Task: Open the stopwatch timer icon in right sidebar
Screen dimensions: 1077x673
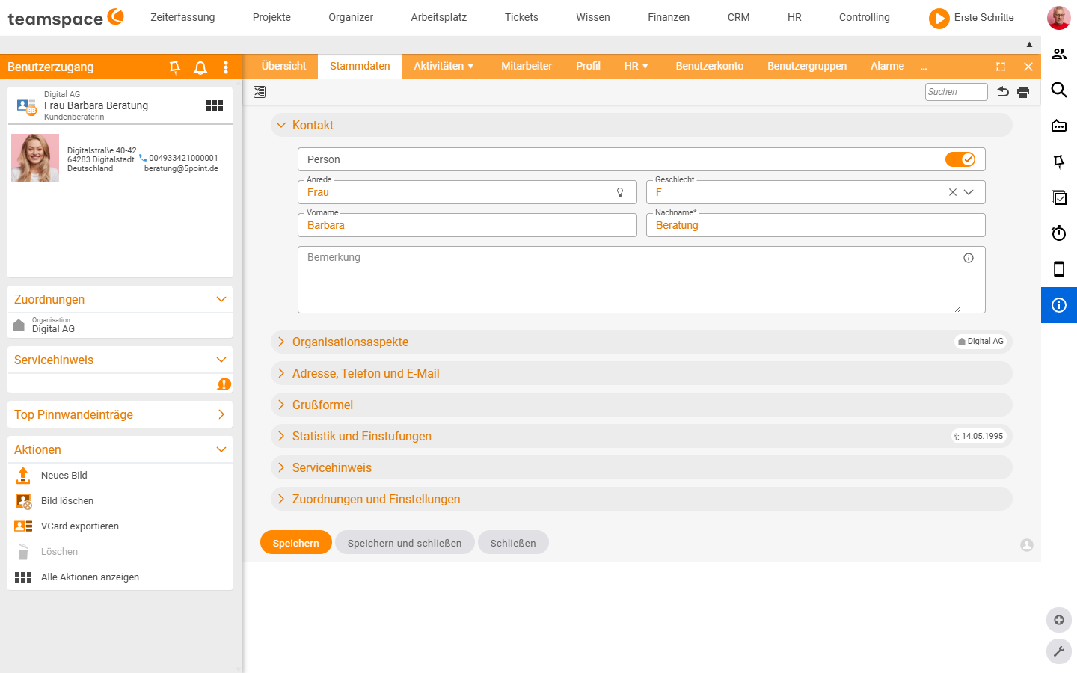Action: tap(1059, 233)
